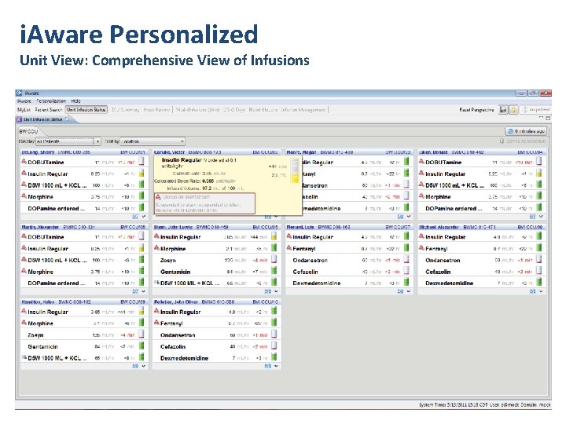
Task: Select Gentamicin row for Hamilton, Helen
Action: pyautogui.click(x=83, y=346)
